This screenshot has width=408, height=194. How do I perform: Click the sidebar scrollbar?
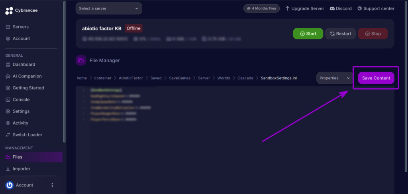coord(64,72)
